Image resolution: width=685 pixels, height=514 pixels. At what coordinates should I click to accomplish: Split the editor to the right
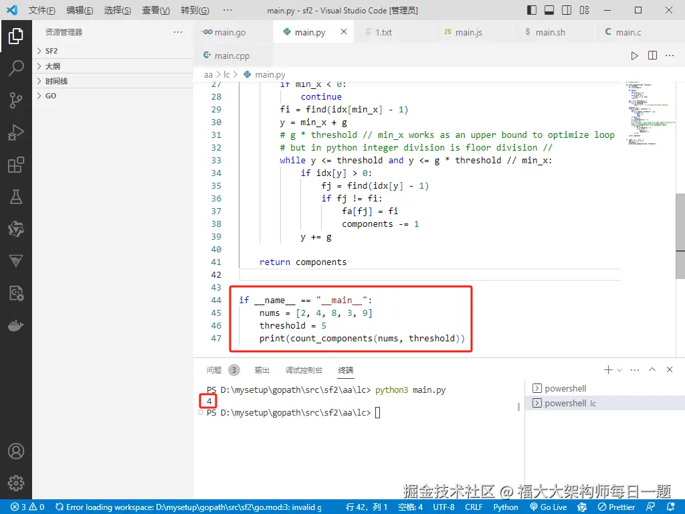click(x=652, y=56)
